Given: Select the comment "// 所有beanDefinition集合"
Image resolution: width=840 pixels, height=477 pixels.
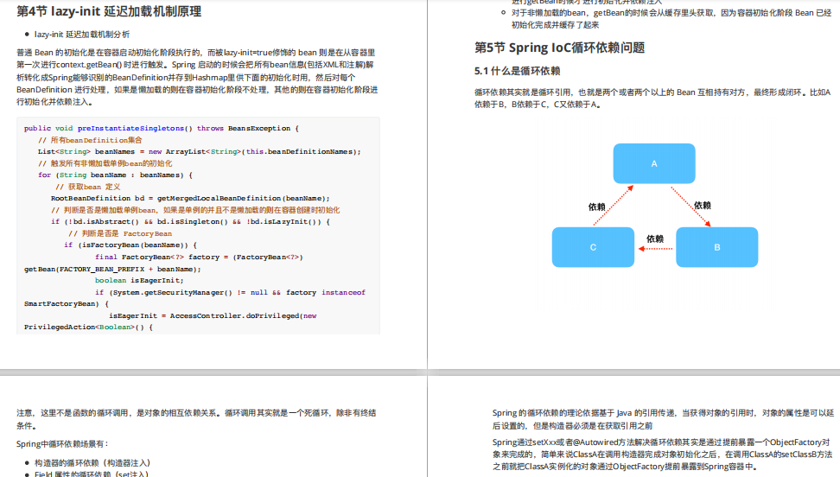Looking at the screenshot, I should tap(90, 140).
